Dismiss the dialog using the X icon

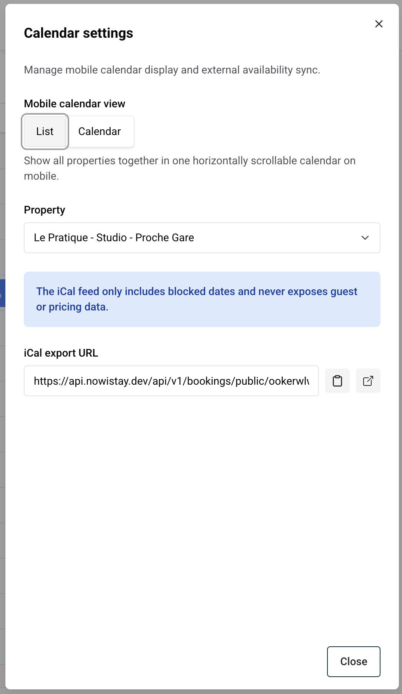pos(379,24)
